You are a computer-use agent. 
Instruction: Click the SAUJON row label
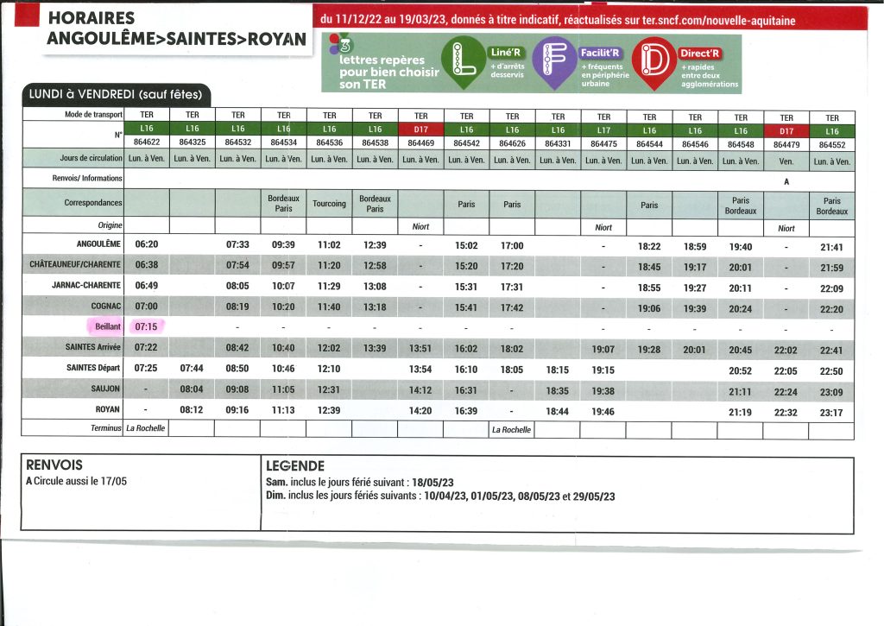click(x=105, y=389)
